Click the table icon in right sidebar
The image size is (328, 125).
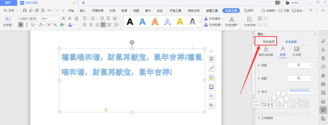[323, 84]
